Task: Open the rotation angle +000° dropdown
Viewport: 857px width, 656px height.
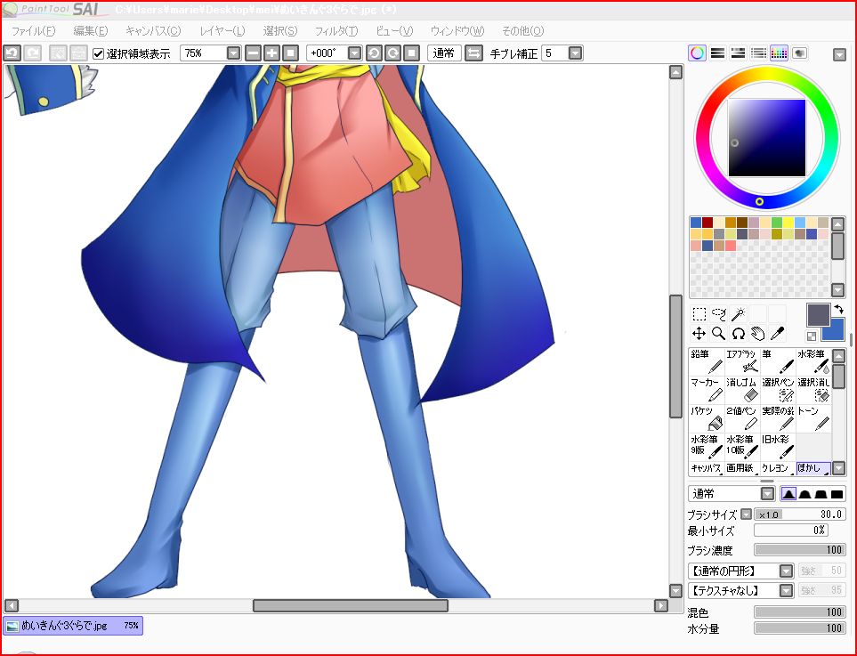Action: [x=355, y=53]
